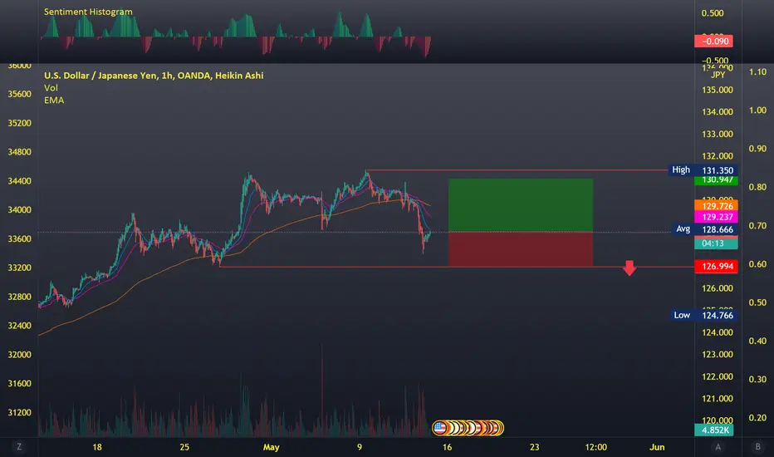Click the Avg 128.666 price label
The height and width of the screenshot is (457, 774).
[705, 229]
